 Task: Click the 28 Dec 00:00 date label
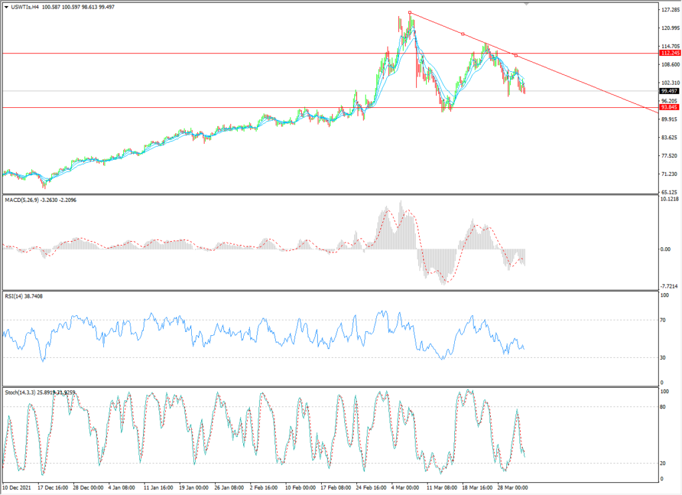89,488
